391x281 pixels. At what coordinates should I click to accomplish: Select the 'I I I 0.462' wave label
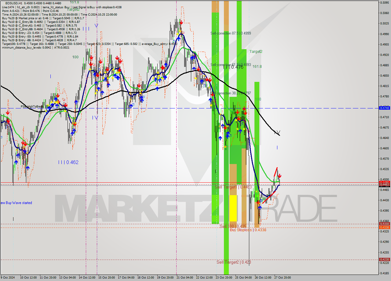(68, 162)
